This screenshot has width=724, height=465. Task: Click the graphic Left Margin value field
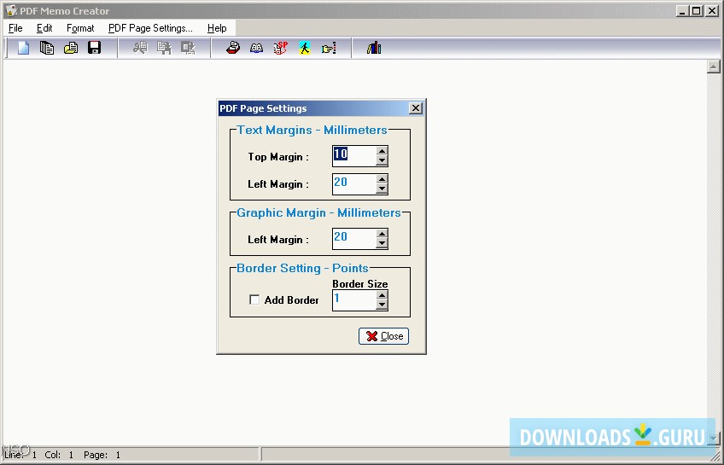pos(354,239)
